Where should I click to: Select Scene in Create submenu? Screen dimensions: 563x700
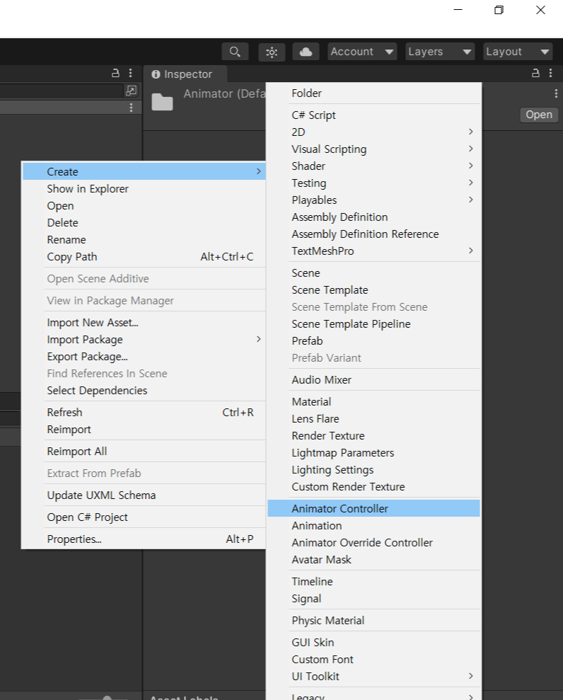[374, 272]
